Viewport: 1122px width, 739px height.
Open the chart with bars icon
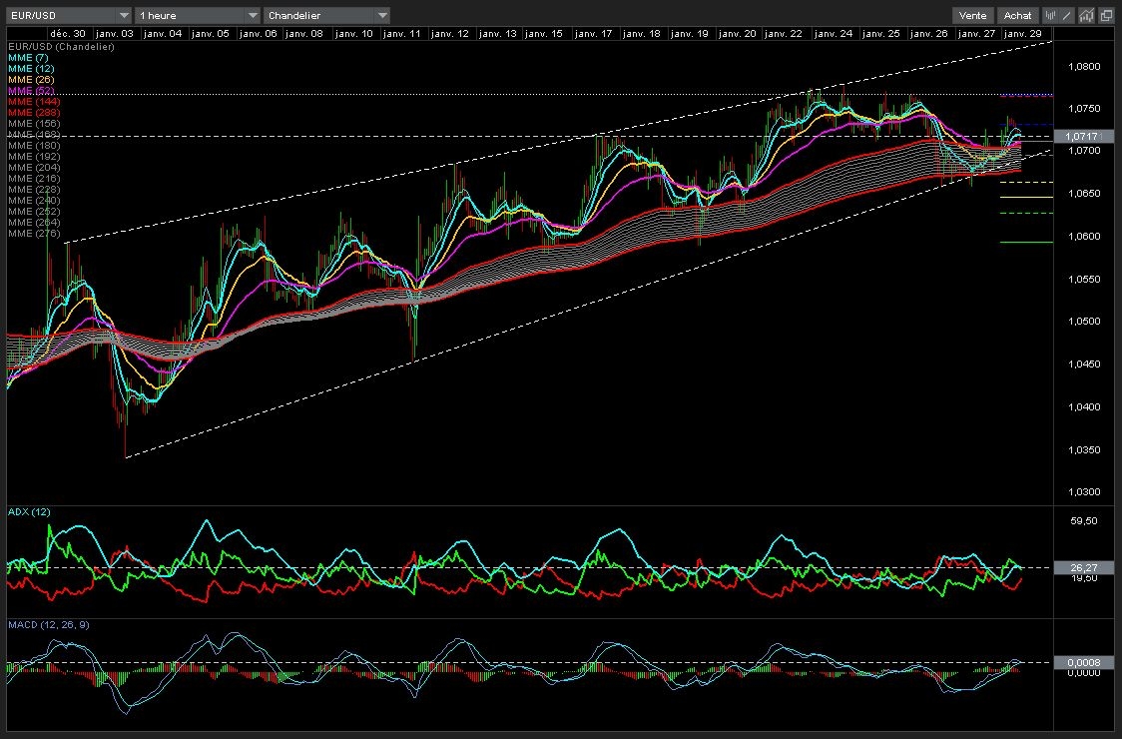point(1086,15)
